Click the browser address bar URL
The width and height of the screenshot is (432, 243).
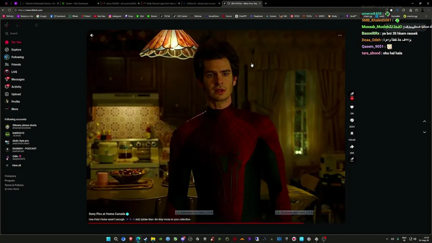pos(30,10)
